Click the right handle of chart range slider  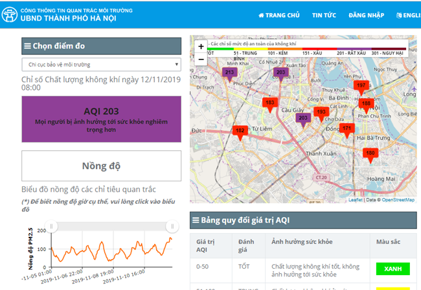click(x=172, y=225)
